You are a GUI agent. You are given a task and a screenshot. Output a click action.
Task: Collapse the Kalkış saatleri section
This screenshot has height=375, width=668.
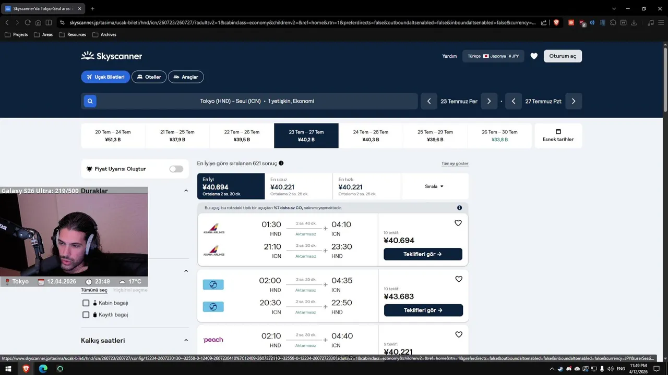tap(186, 340)
